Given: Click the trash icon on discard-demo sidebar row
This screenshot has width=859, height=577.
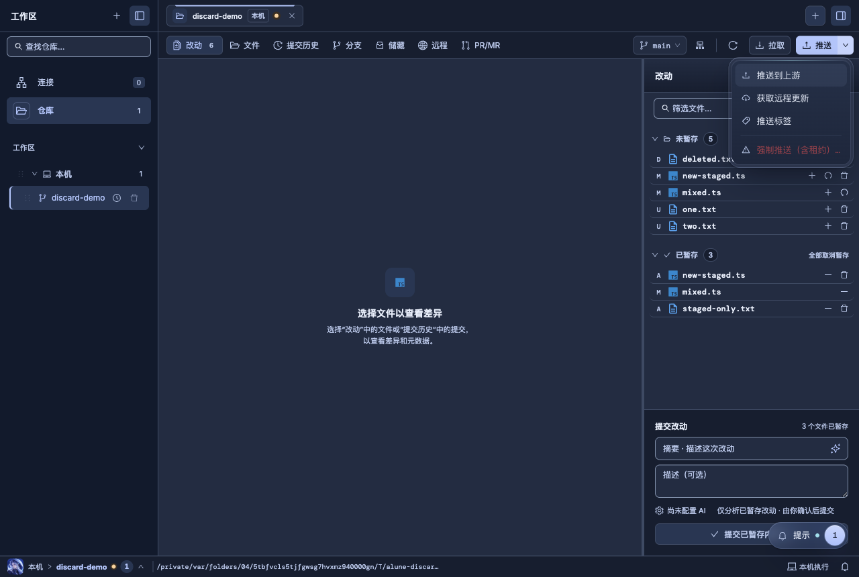Looking at the screenshot, I should (134, 198).
